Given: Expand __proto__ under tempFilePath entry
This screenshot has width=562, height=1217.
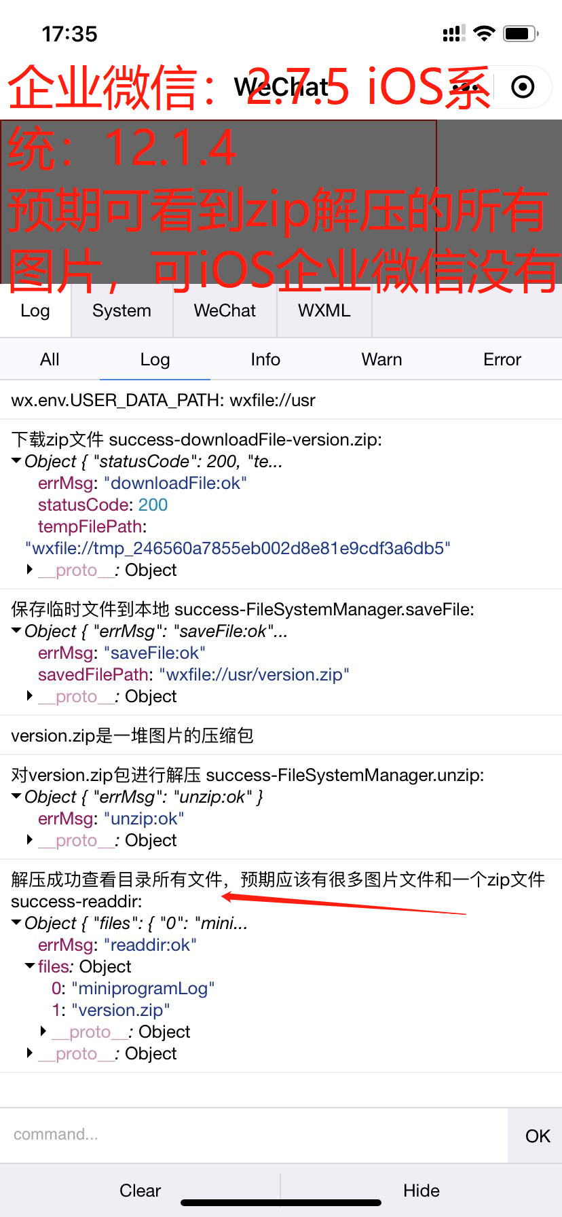Looking at the screenshot, I should [x=29, y=570].
